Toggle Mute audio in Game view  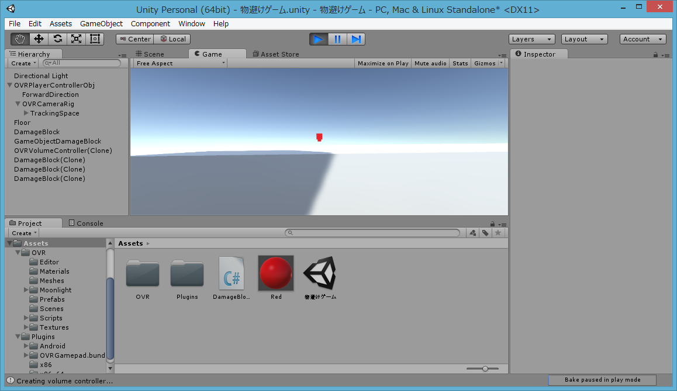click(x=430, y=64)
